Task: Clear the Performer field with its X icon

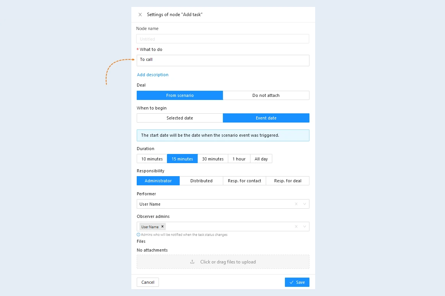Action: tap(296, 204)
